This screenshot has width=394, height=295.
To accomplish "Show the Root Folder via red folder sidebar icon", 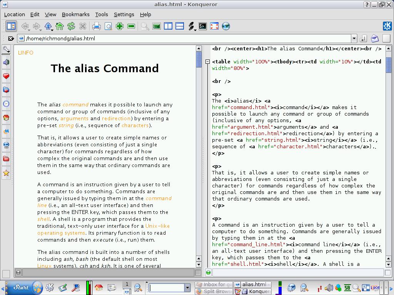I will (x=6, y=158).
